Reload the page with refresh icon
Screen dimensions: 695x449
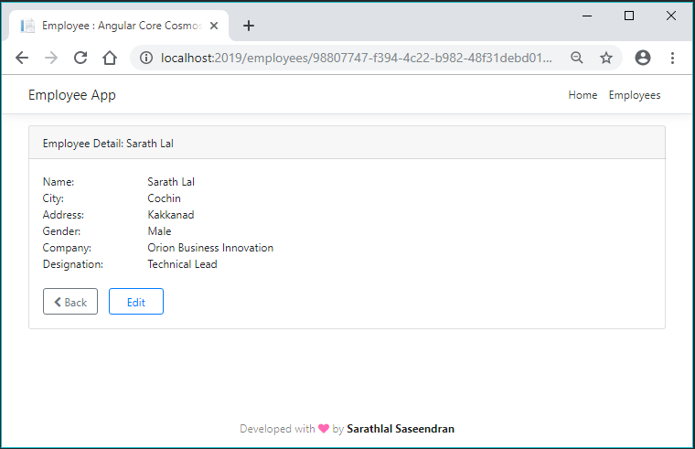[80, 58]
